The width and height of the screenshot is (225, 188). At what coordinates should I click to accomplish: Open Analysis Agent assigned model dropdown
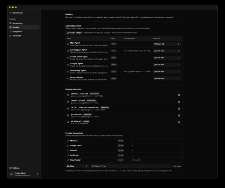[x=166, y=65]
